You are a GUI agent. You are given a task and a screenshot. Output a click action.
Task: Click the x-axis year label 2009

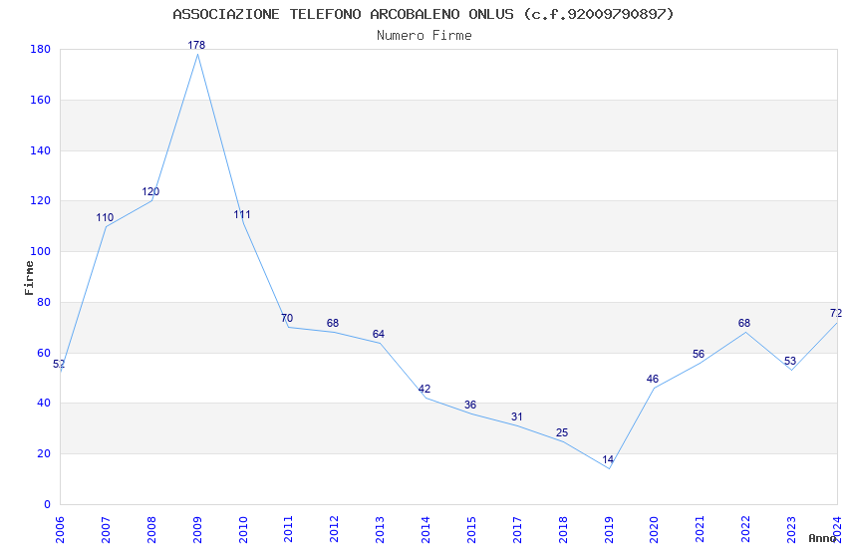coord(197,529)
